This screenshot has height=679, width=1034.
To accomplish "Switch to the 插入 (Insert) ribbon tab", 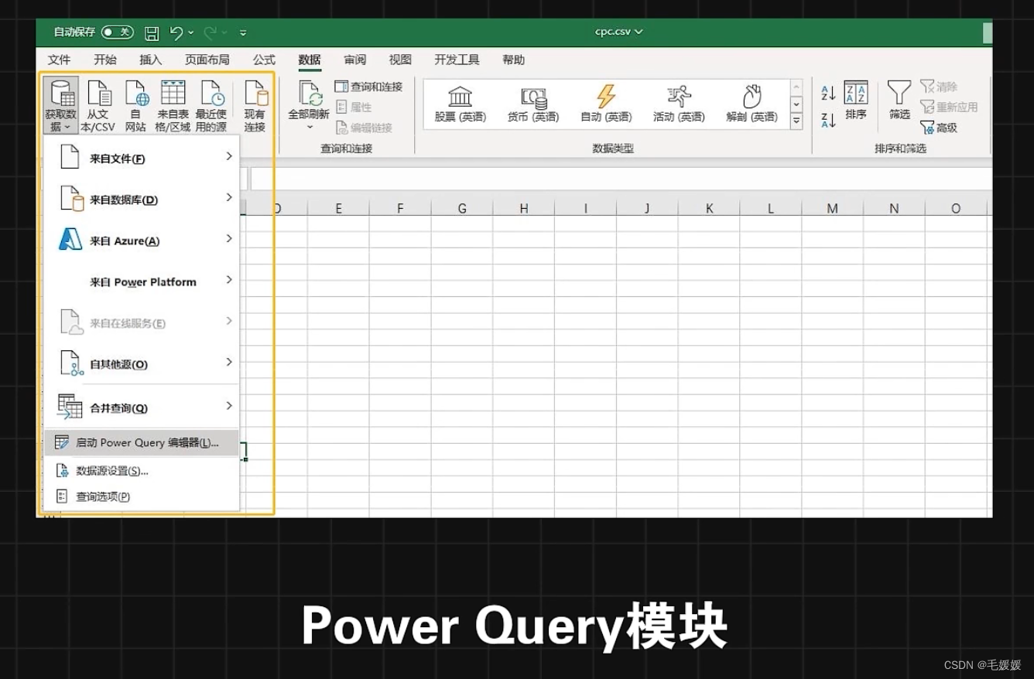I will click(x=150, y=60).
